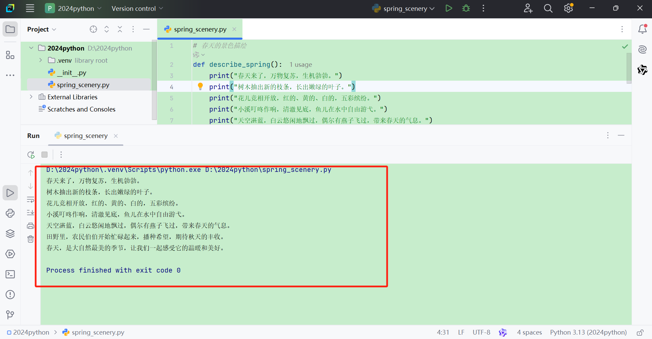This screenshot has height=339, width=652.
Task: Rerun spring_scenery in Run panel
Action: 31,155
